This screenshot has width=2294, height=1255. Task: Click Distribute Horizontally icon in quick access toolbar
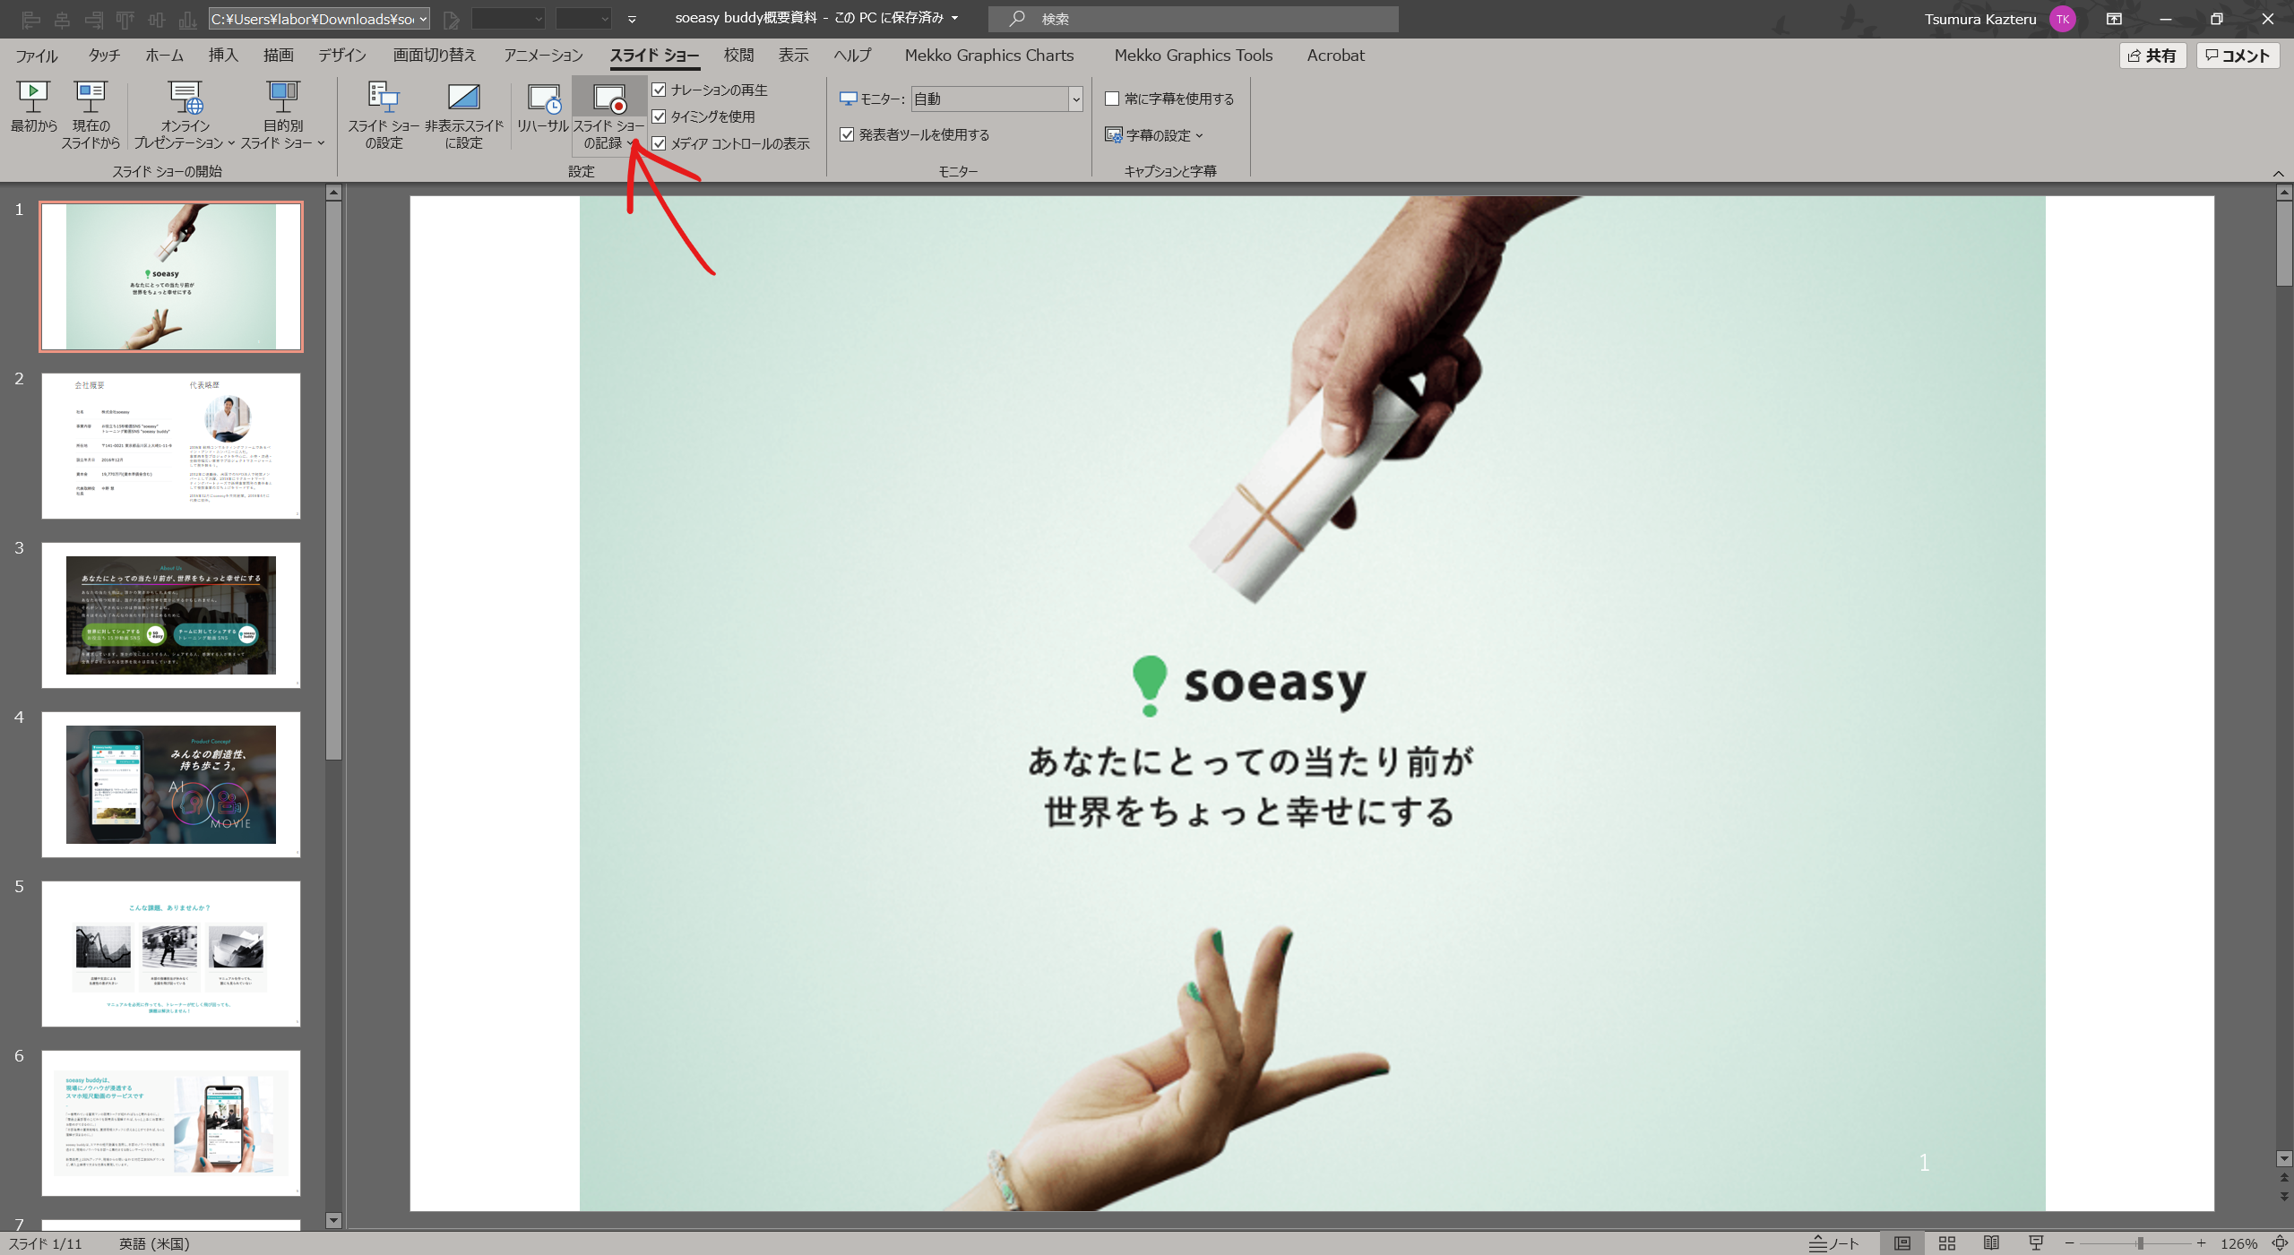point(157,19)
